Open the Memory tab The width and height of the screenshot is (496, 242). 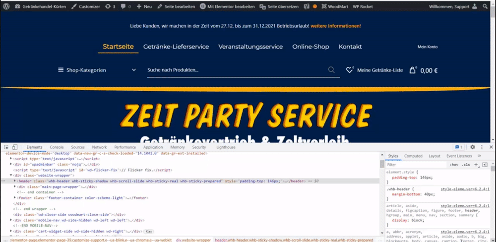(178, 147)
